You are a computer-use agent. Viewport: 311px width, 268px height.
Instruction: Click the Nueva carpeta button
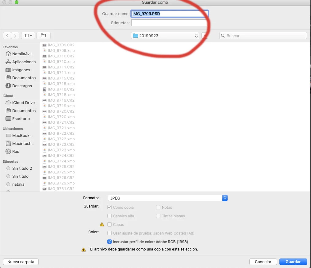coord(21,262)
